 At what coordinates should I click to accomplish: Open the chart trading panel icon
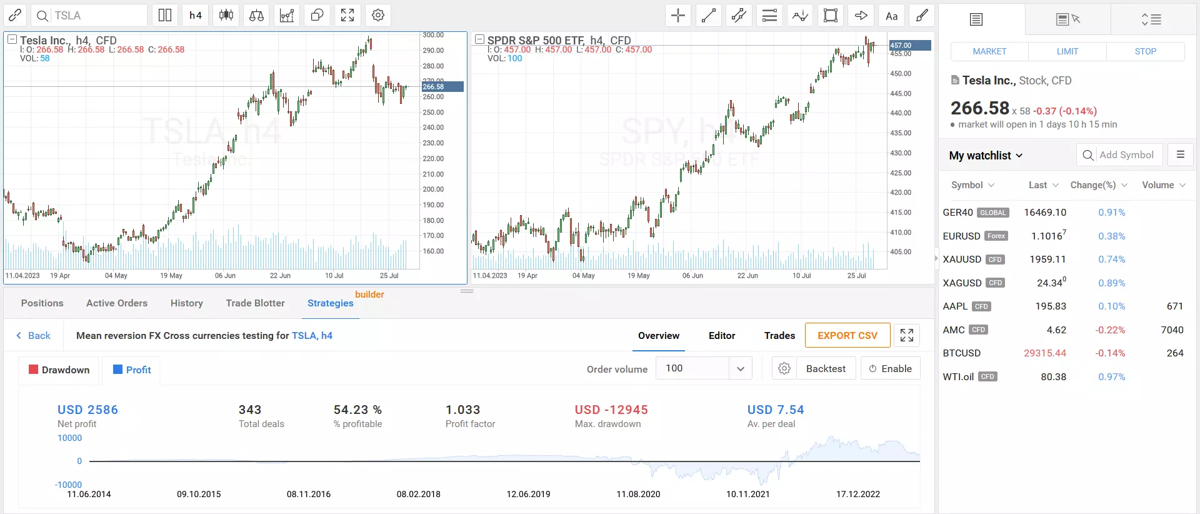click(x=1067, y=19)
